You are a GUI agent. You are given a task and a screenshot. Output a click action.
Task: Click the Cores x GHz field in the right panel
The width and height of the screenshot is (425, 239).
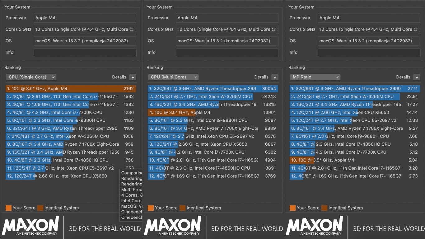[369, 29]
